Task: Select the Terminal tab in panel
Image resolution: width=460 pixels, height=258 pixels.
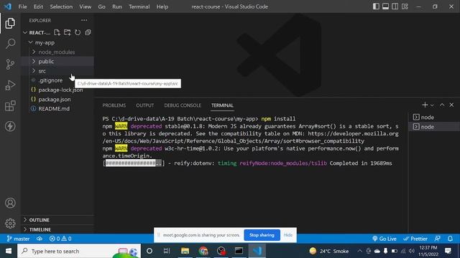Action: 222,105
